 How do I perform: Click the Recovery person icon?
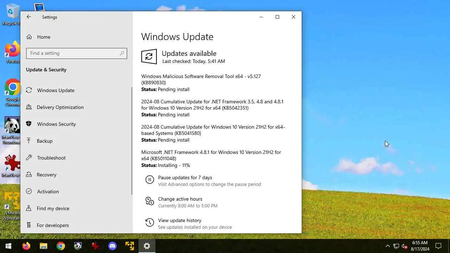click(29, 175)
